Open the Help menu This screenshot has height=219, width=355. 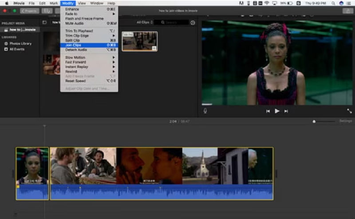(x=111, y=3)
